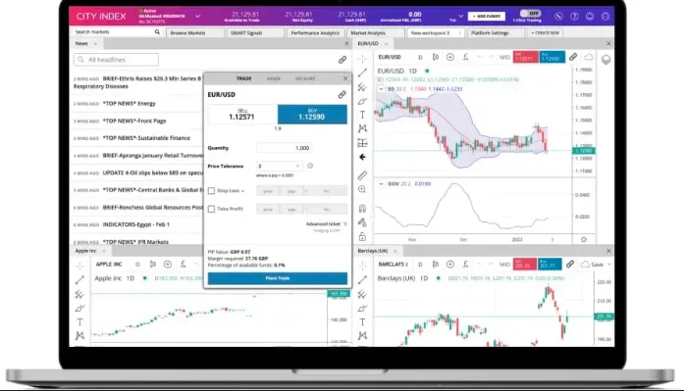This screenshot has height=391, width=684.
Task: Click the ADD FUNDS button
Action: [487, 16]
